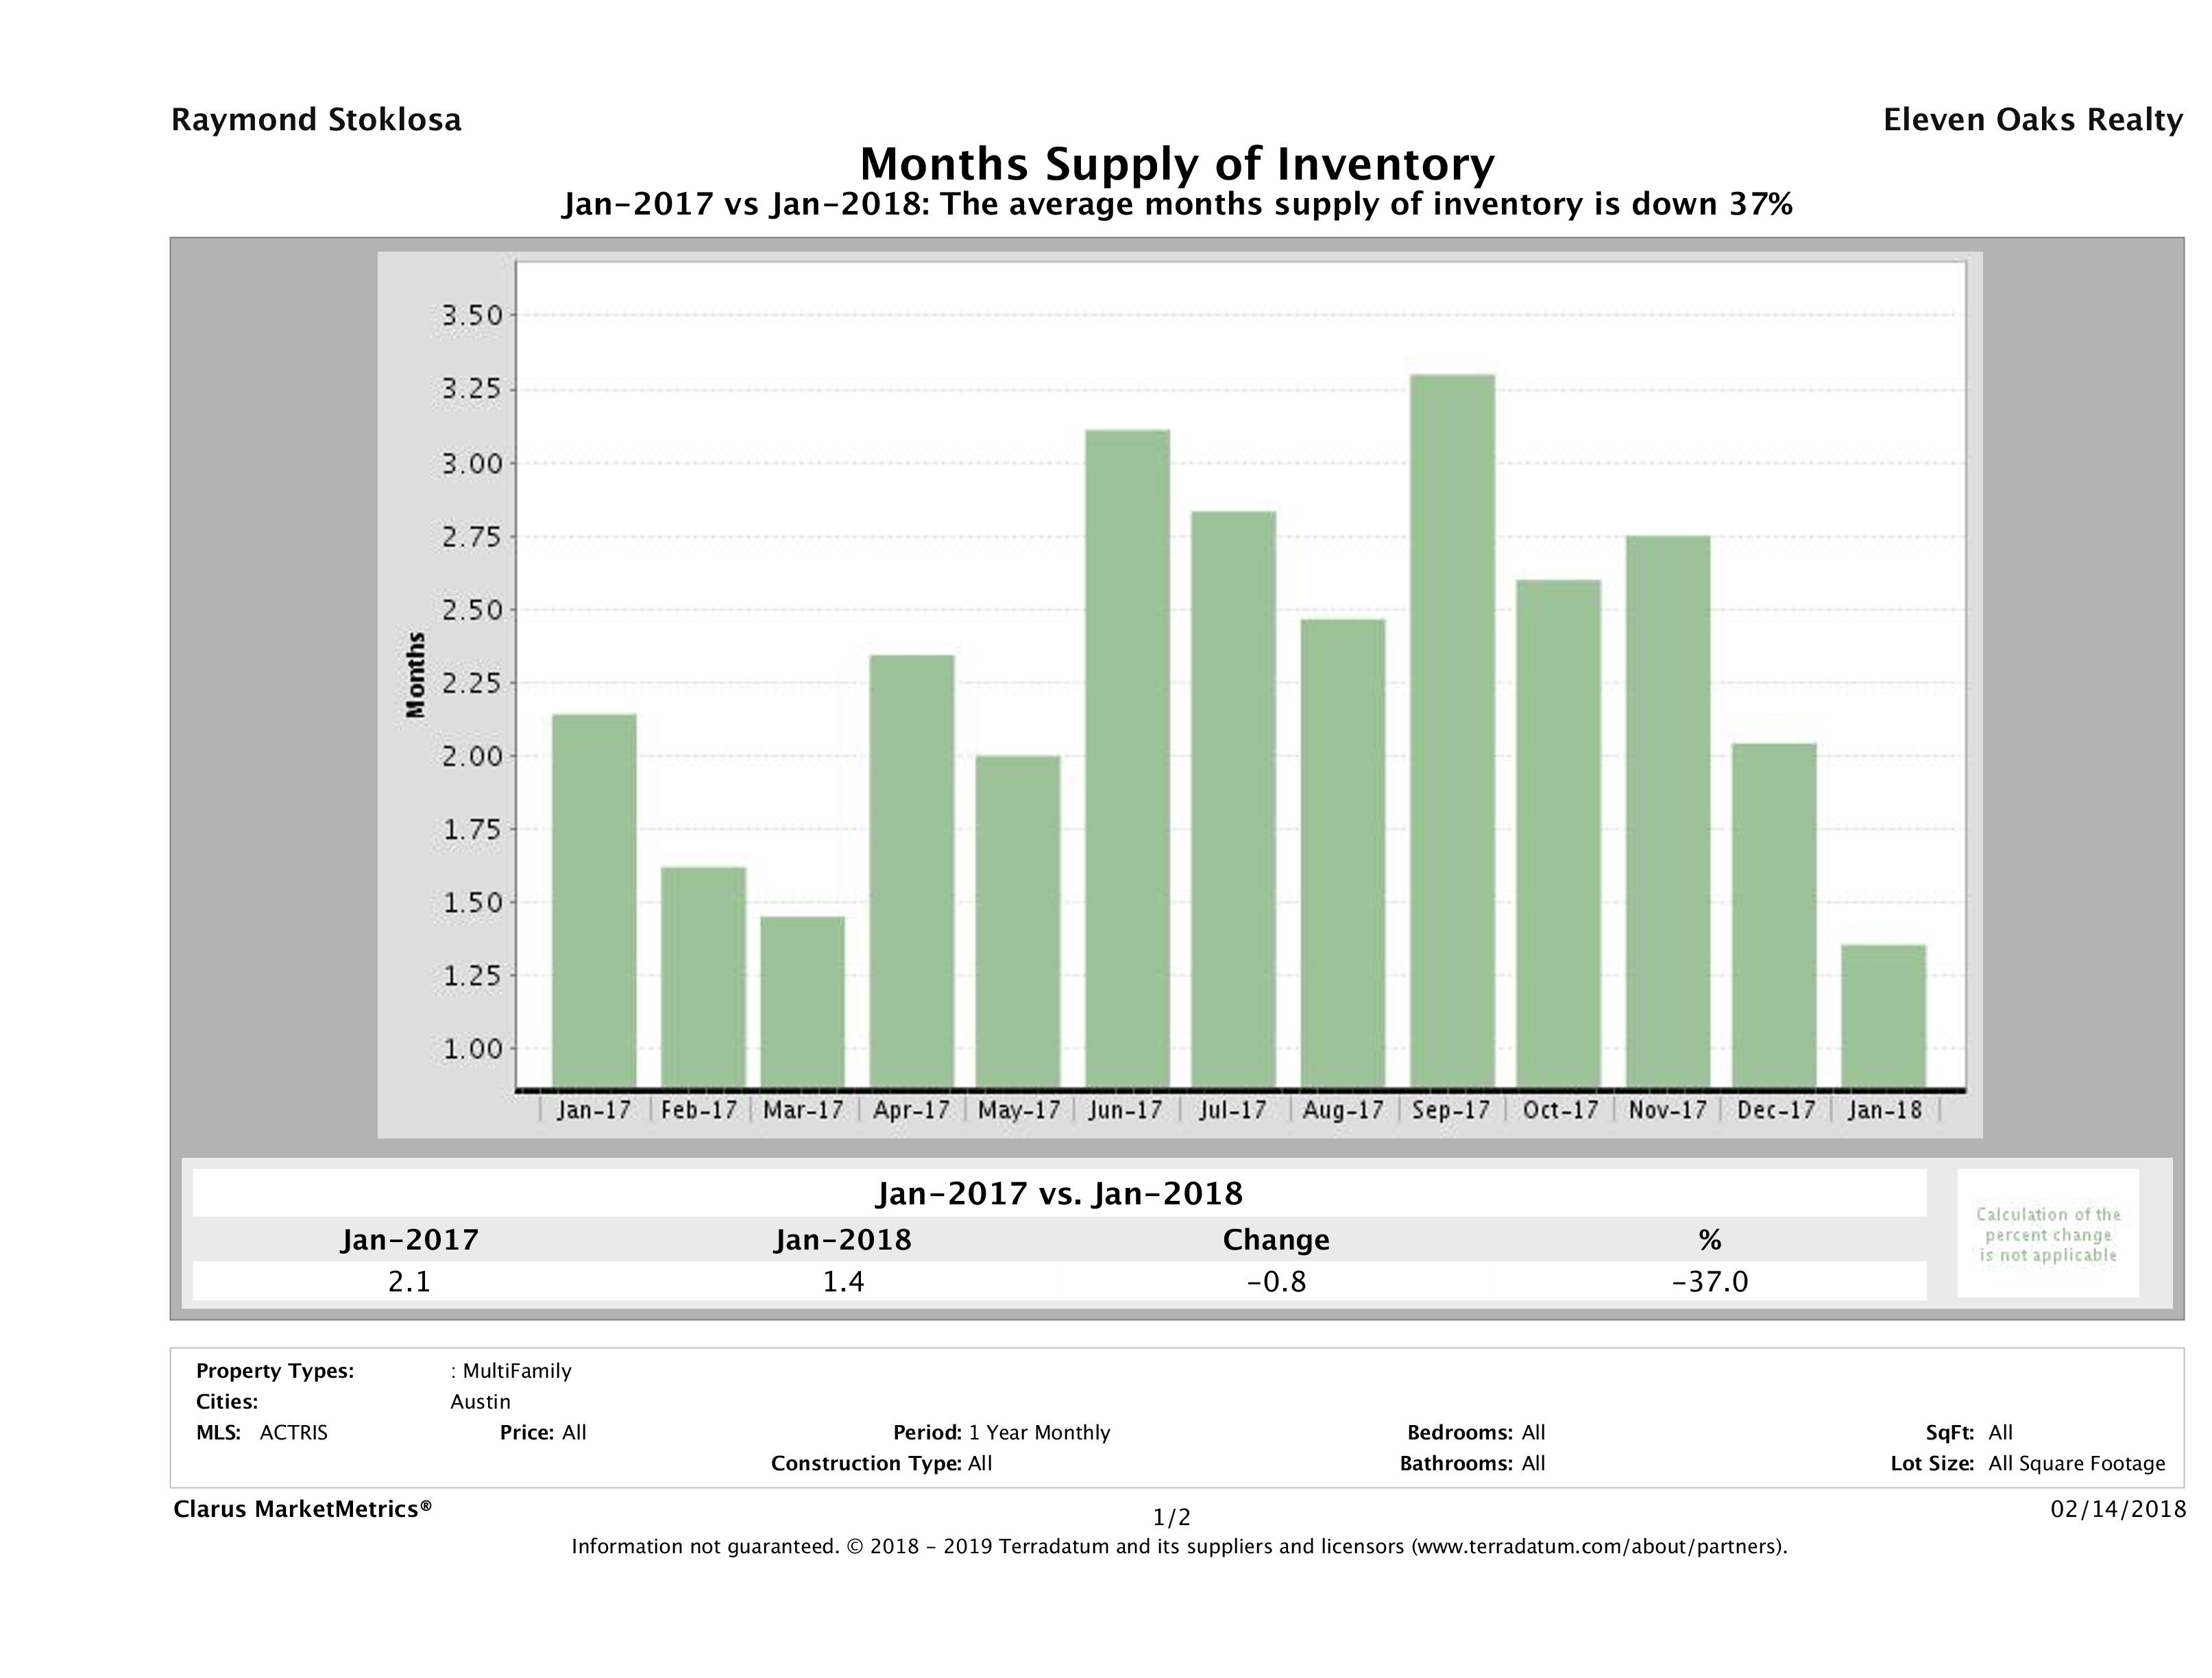2212x1678 pixels.
Task: Click the Apr-17 x-axis label
Action: [x=910, y=1110]
